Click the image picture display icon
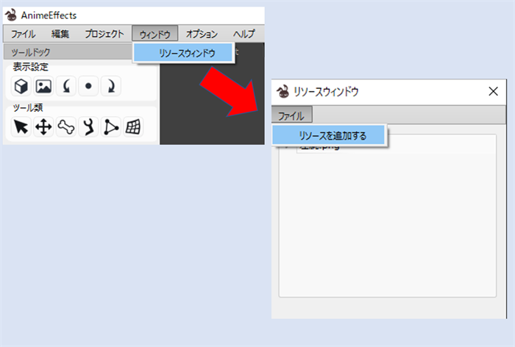515x347 pixels. (43, 86)
